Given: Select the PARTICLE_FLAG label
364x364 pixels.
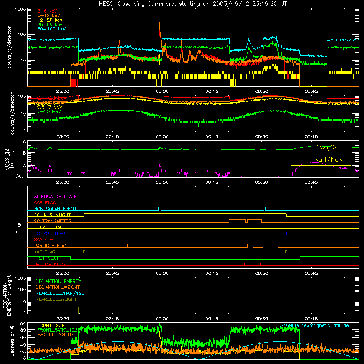Looking at the screenshot, I should [51, 246].
